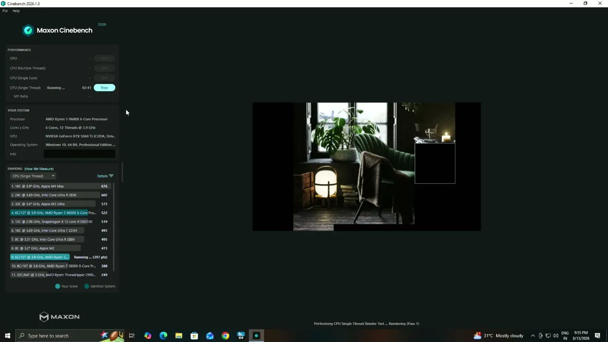Screen dimensions: 608x342
Task: Select the Ryzen Threadripper ranking row
Action: pos(59,275)
